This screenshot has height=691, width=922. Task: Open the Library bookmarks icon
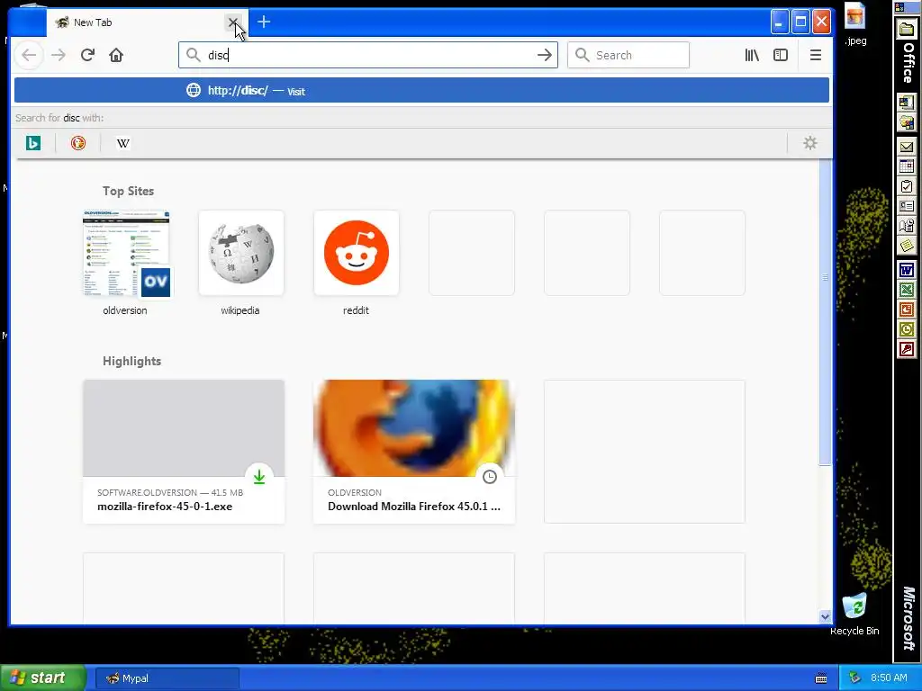tap(752, 55)
